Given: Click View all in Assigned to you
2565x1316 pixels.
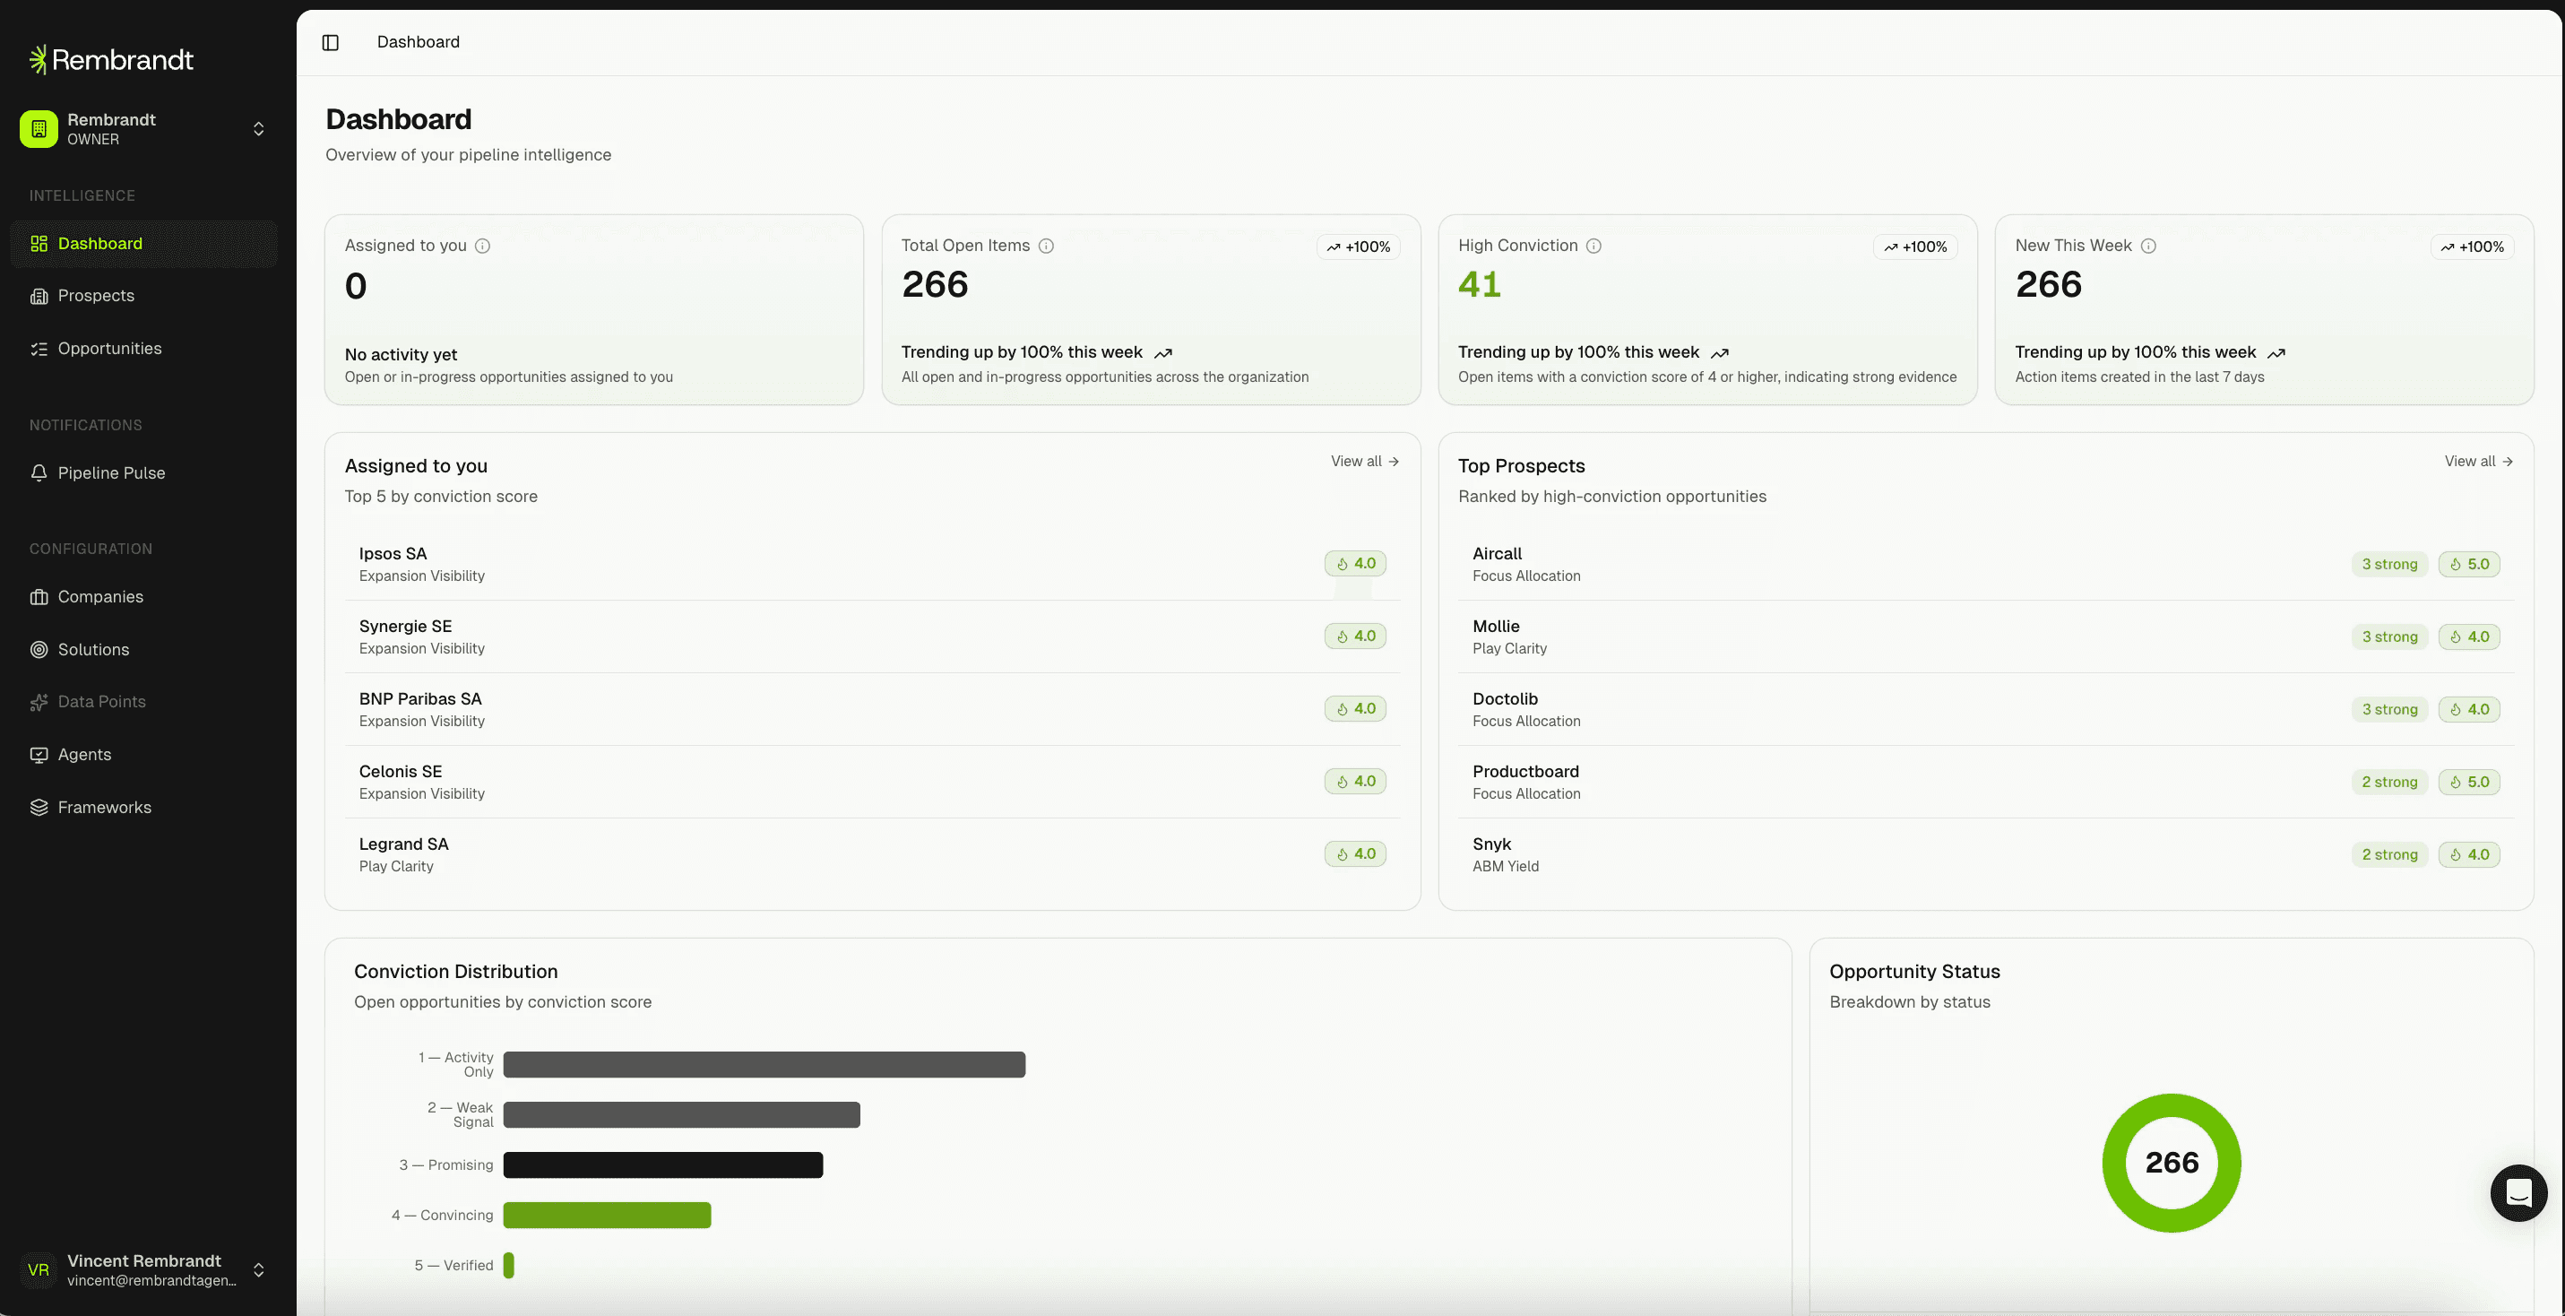Looking at the screenshot, I should (1364, 462).
